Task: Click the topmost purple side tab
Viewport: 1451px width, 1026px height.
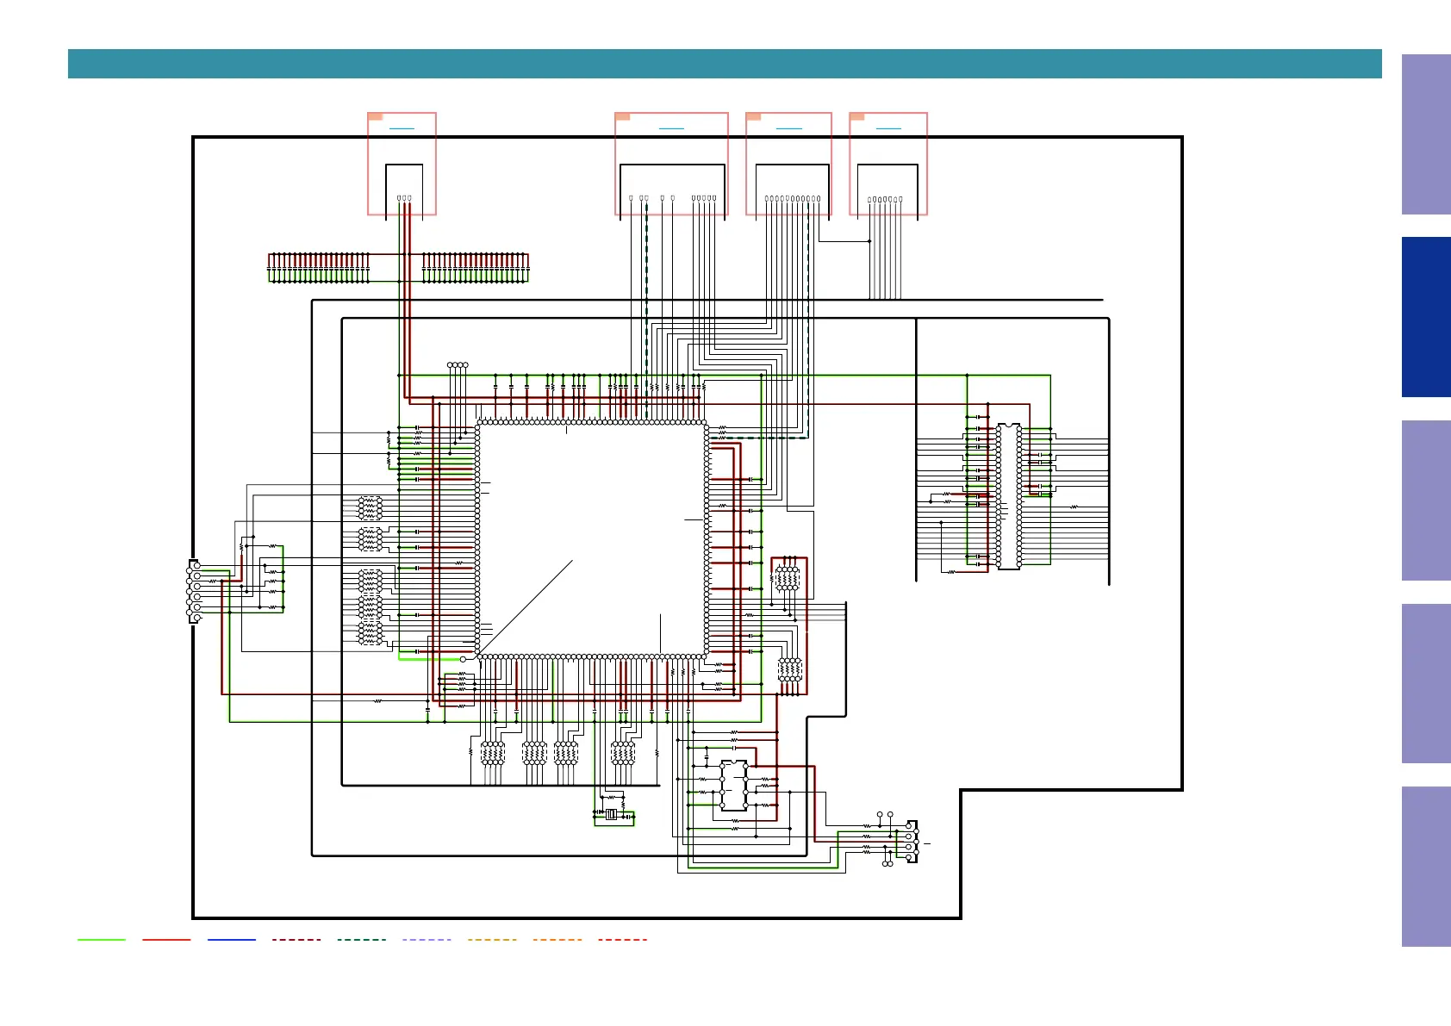Action: pyautogui.click(x=1426, y=134)
